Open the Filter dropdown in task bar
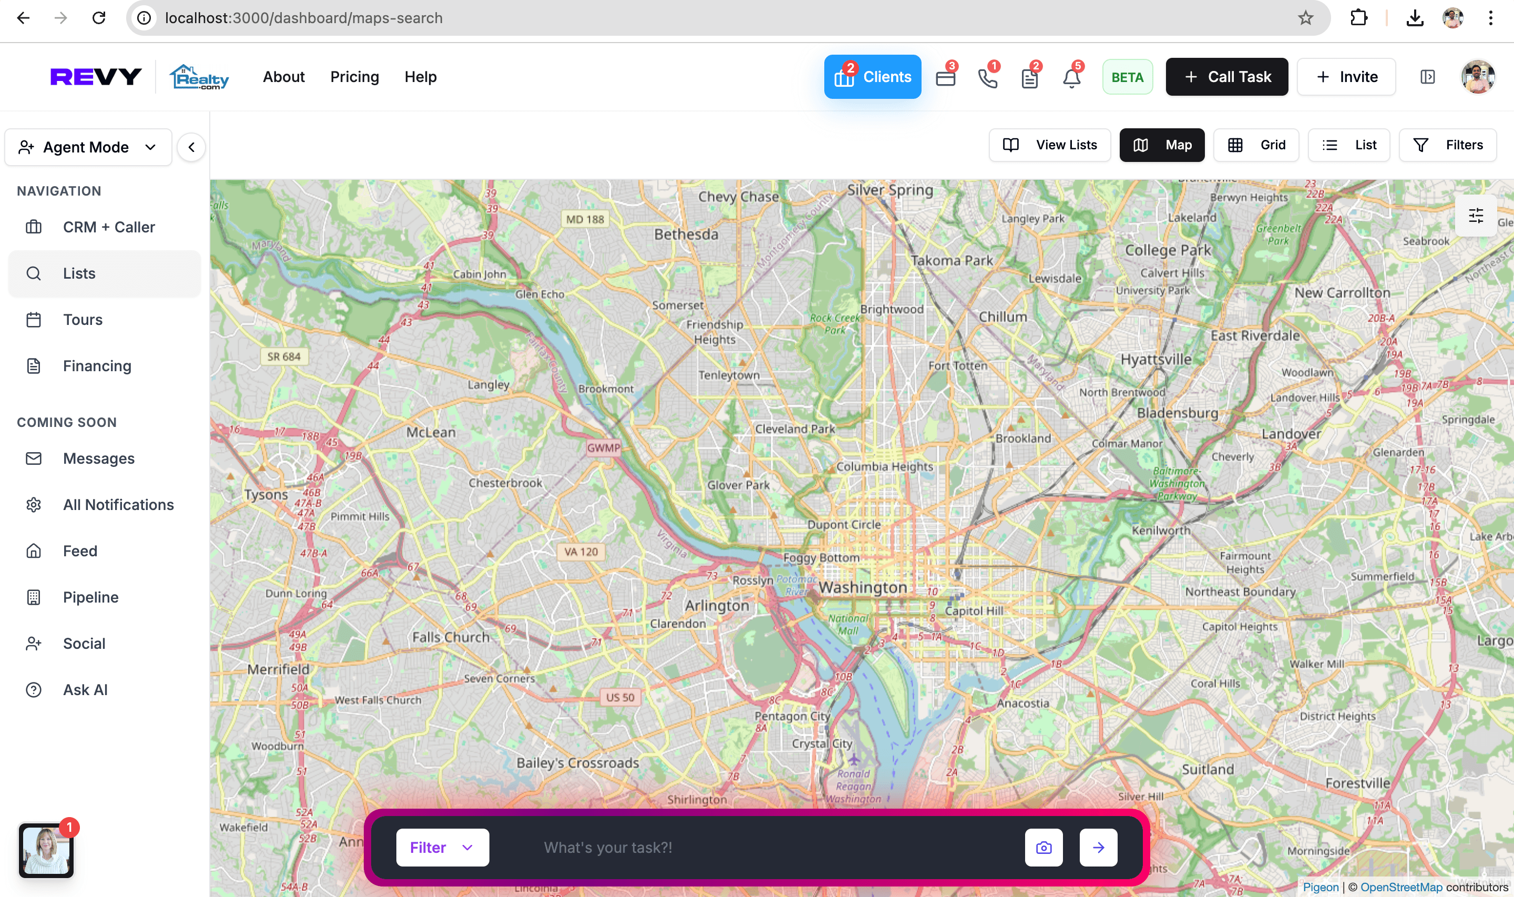The image size is (1514, 897). tap(442, 848)
